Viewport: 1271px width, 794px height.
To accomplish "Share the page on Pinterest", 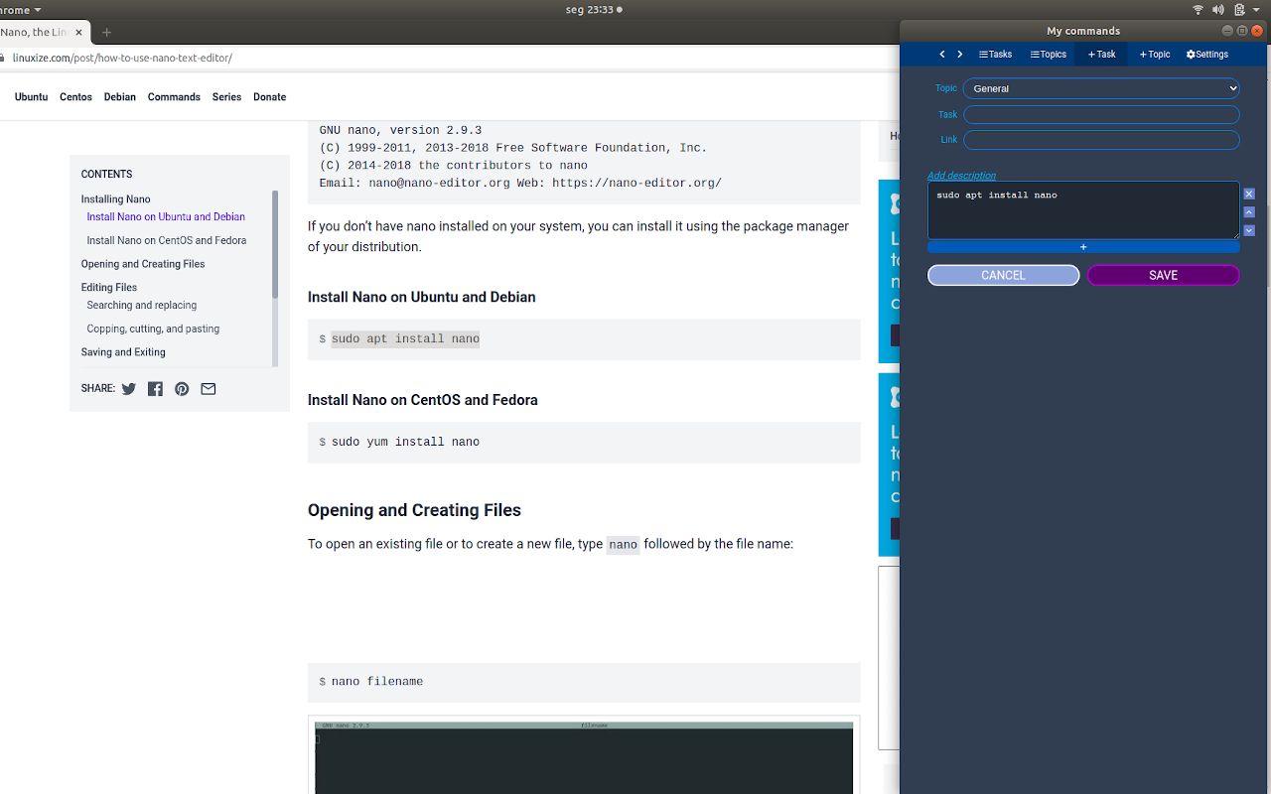I will 182,389.
